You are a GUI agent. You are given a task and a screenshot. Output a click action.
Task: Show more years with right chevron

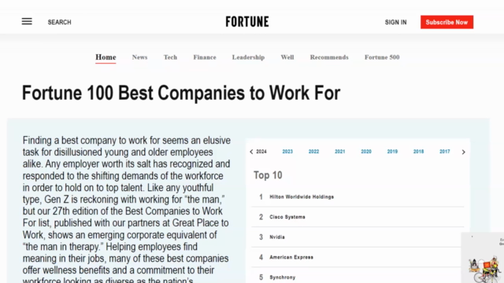[x=464, y=152]
